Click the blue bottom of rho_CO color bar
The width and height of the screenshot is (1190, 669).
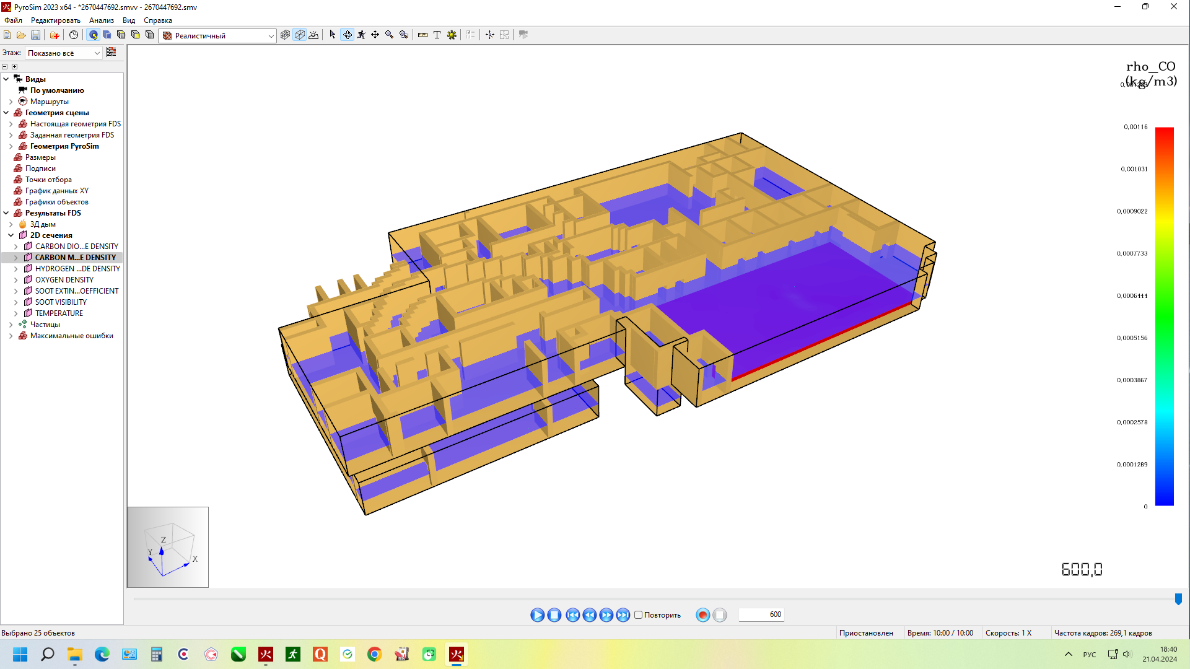pos(1165,501)
